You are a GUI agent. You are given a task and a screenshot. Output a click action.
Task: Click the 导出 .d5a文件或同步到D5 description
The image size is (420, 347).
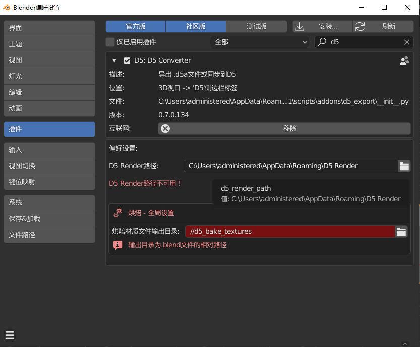(197, 75)
